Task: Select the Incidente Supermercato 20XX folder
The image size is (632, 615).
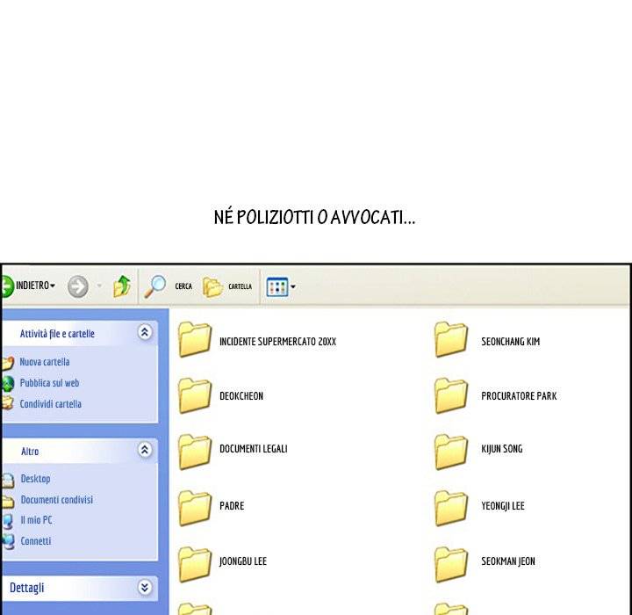Action: click(195, 341)
